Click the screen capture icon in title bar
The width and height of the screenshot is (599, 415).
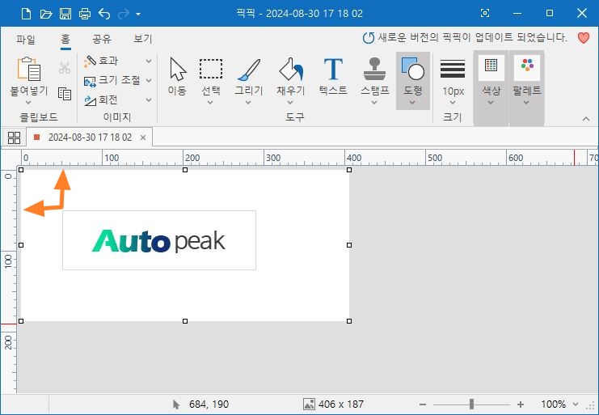coord(485,14)
